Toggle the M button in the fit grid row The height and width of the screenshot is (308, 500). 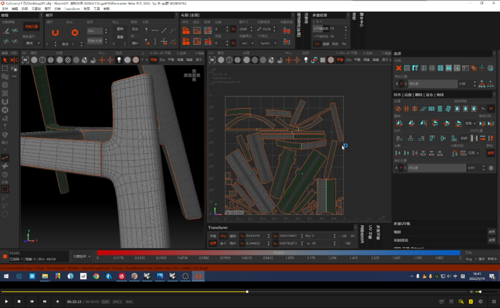pyautogui.click(x=491, y=109)
